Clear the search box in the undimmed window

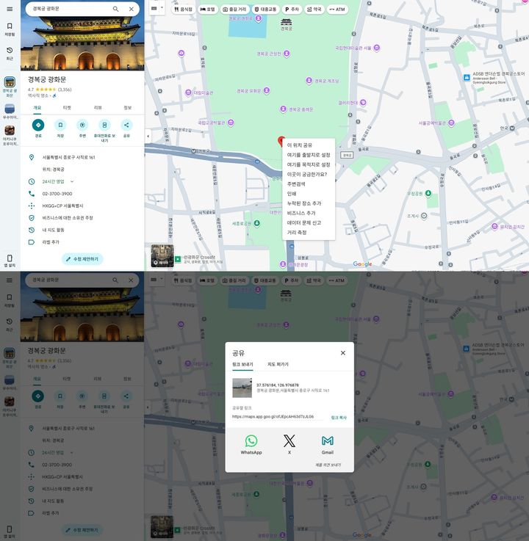click(x=132, y=10)
